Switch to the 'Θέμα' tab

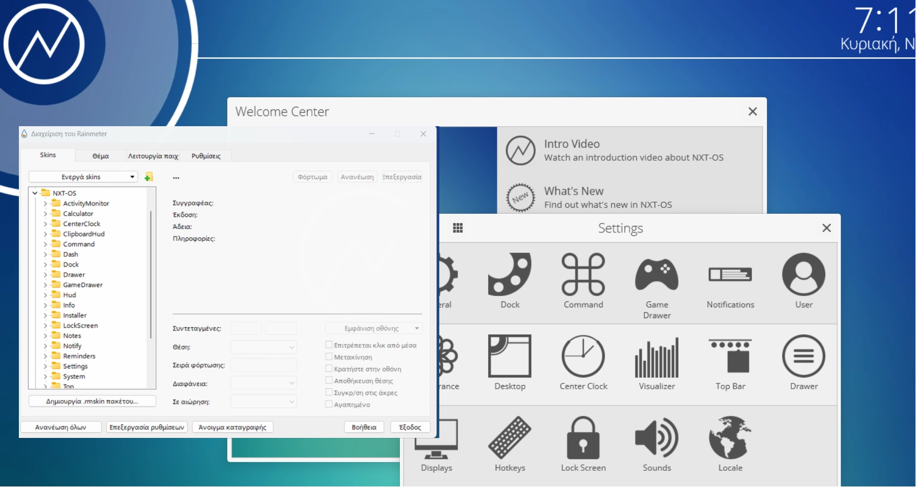pos(100,156)
